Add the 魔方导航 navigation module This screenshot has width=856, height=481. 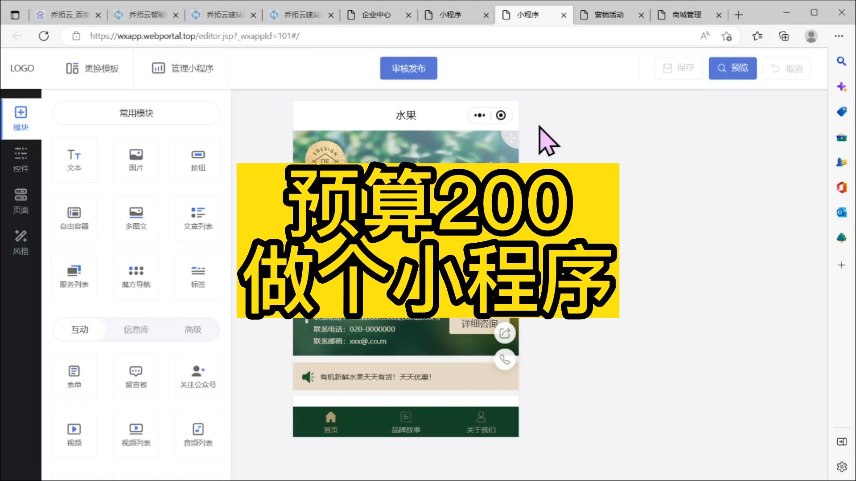point(136,276)
